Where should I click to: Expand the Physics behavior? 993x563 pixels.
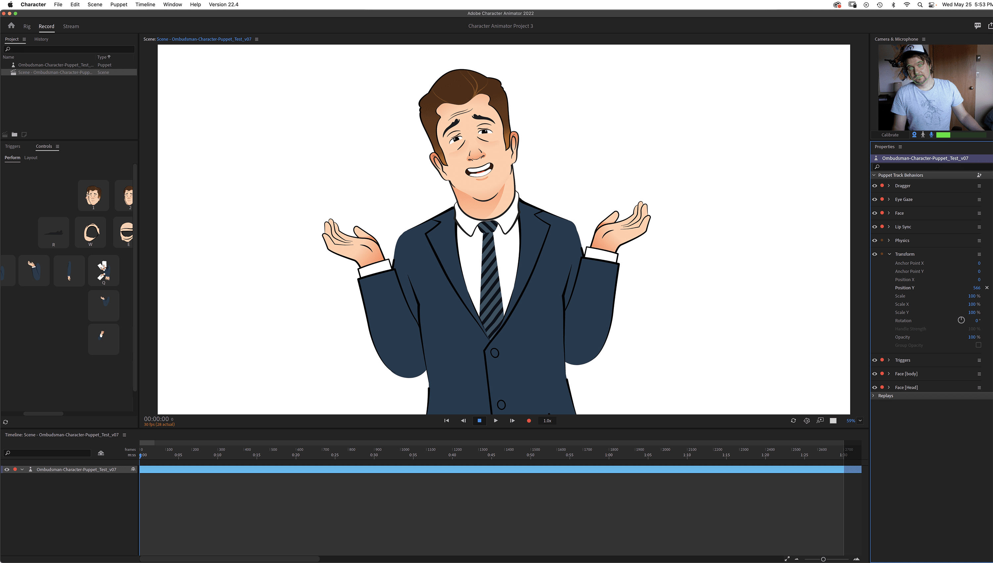[888, 240]
